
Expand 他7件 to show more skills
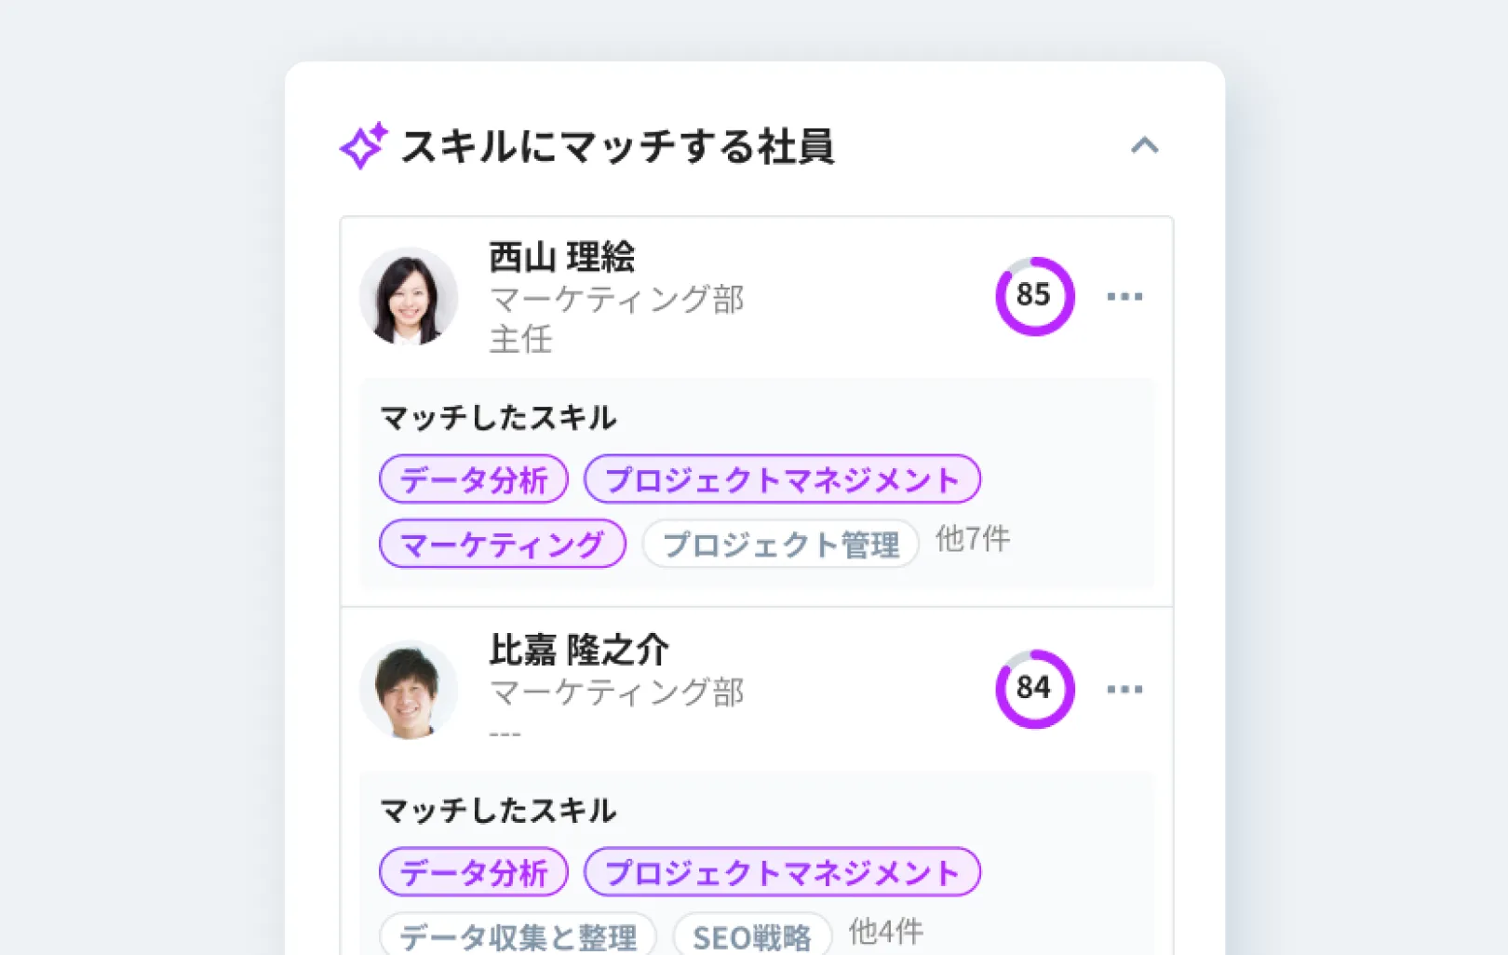pyautogui.click(x=969, y=540)
